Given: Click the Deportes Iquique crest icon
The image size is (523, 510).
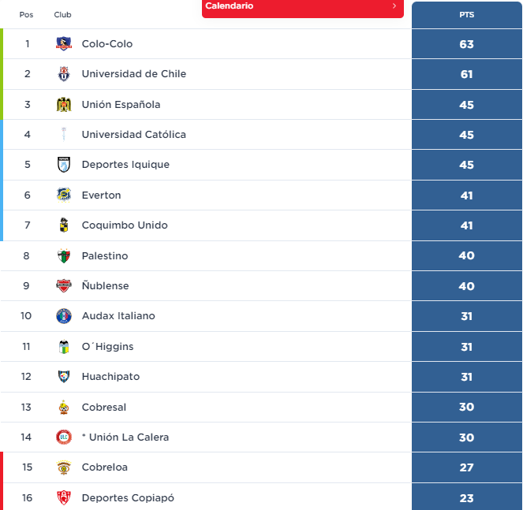Looking at the screenshot, I should [x=64, y=165].
